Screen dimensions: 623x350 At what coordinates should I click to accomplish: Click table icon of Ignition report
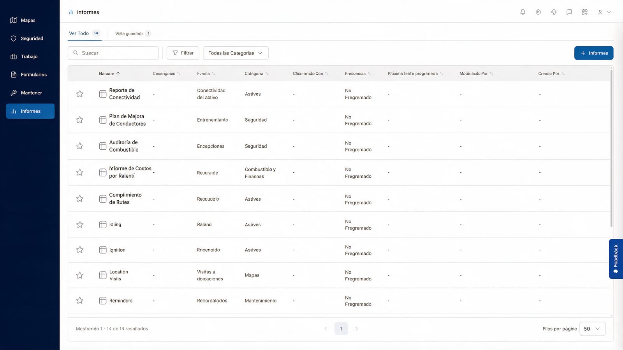tap(103, 250)
